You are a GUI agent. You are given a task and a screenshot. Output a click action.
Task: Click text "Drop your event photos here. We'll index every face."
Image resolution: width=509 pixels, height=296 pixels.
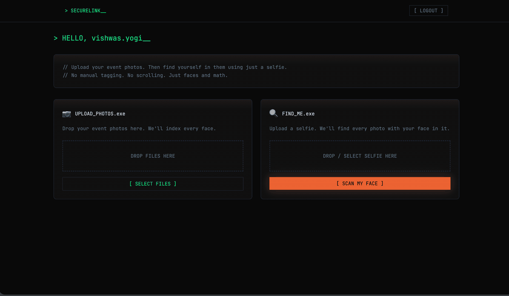point(139,129)
